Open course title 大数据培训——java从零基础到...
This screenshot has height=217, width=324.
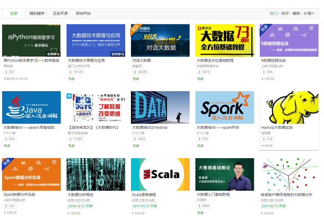pos(31,128)
